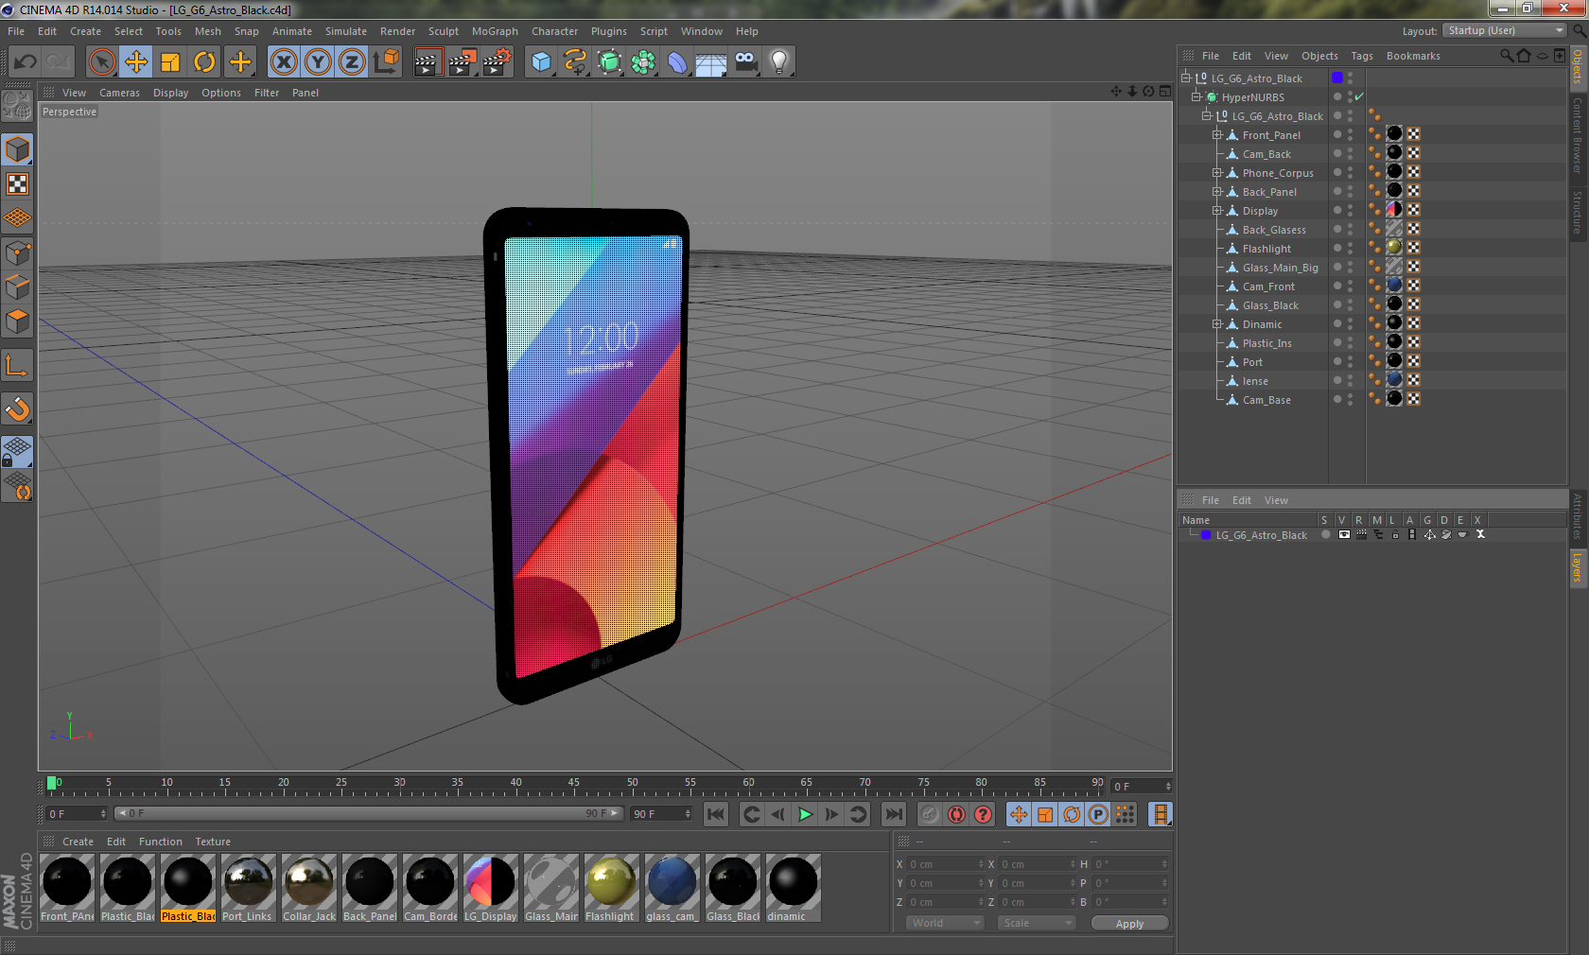Image resolution: width=1589 pixels, height=955 pixels.
Task: Select the LG_Display material swatch
Action: pos(490,888)
